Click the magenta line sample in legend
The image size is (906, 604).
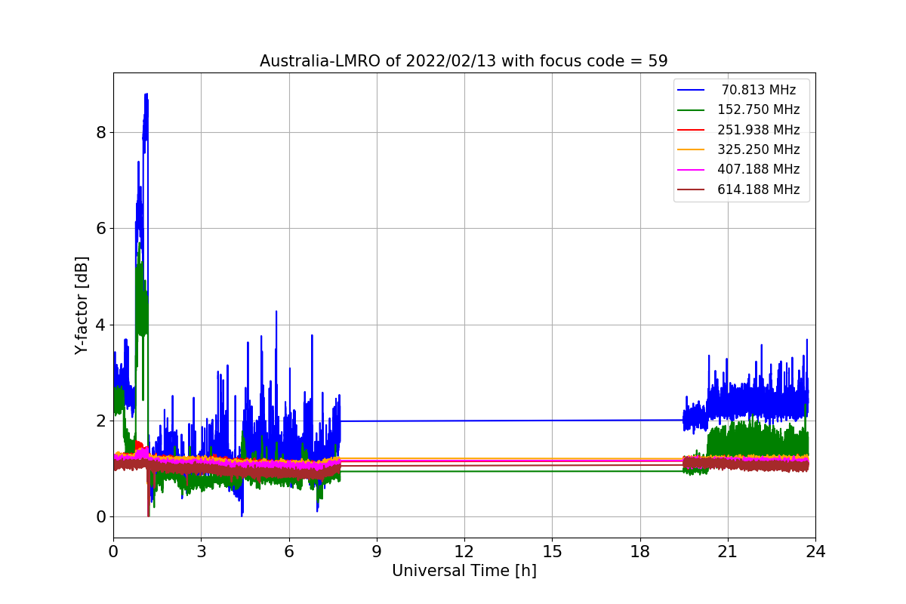691,170
